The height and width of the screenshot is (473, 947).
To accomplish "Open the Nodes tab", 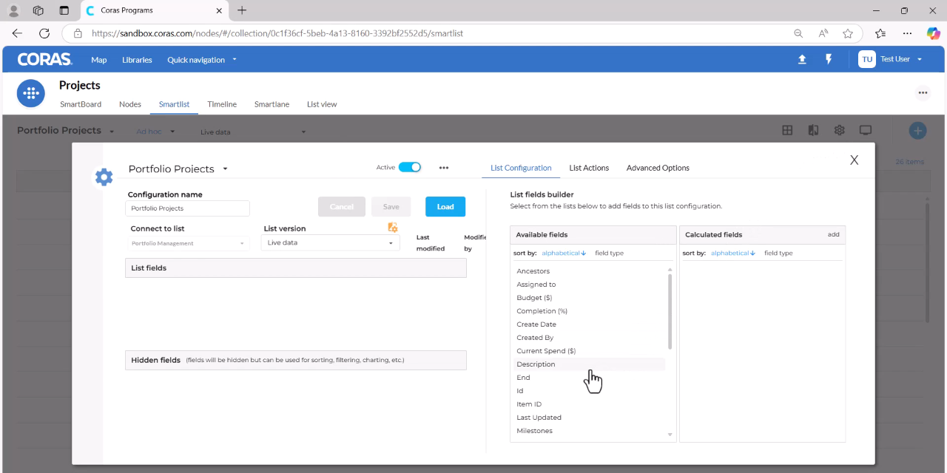I will [130, 104].
